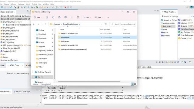Open Window menu in Anypoint Studio
The width and height of the screenshot is (194, 109).
click(46, 4)
